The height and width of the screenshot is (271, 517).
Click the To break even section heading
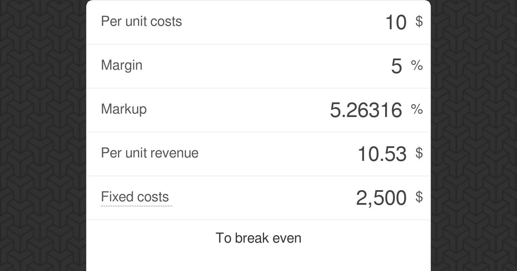pos(258,238)
